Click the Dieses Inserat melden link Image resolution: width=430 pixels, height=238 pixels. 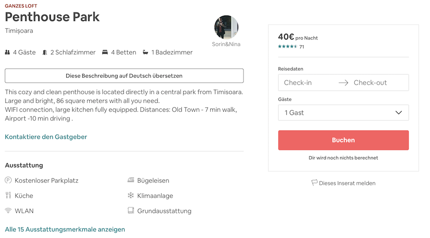coord(347,183)
